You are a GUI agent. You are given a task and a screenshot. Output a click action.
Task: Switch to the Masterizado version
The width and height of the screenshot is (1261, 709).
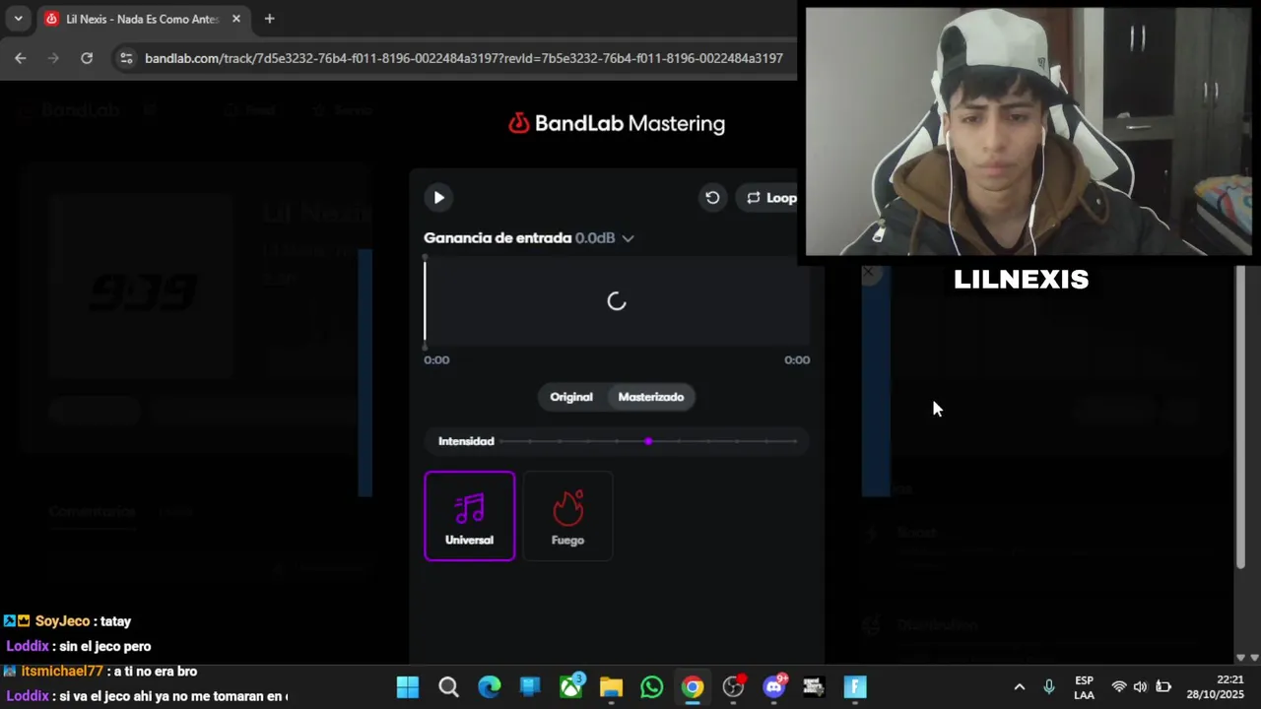tap(651, 397)
